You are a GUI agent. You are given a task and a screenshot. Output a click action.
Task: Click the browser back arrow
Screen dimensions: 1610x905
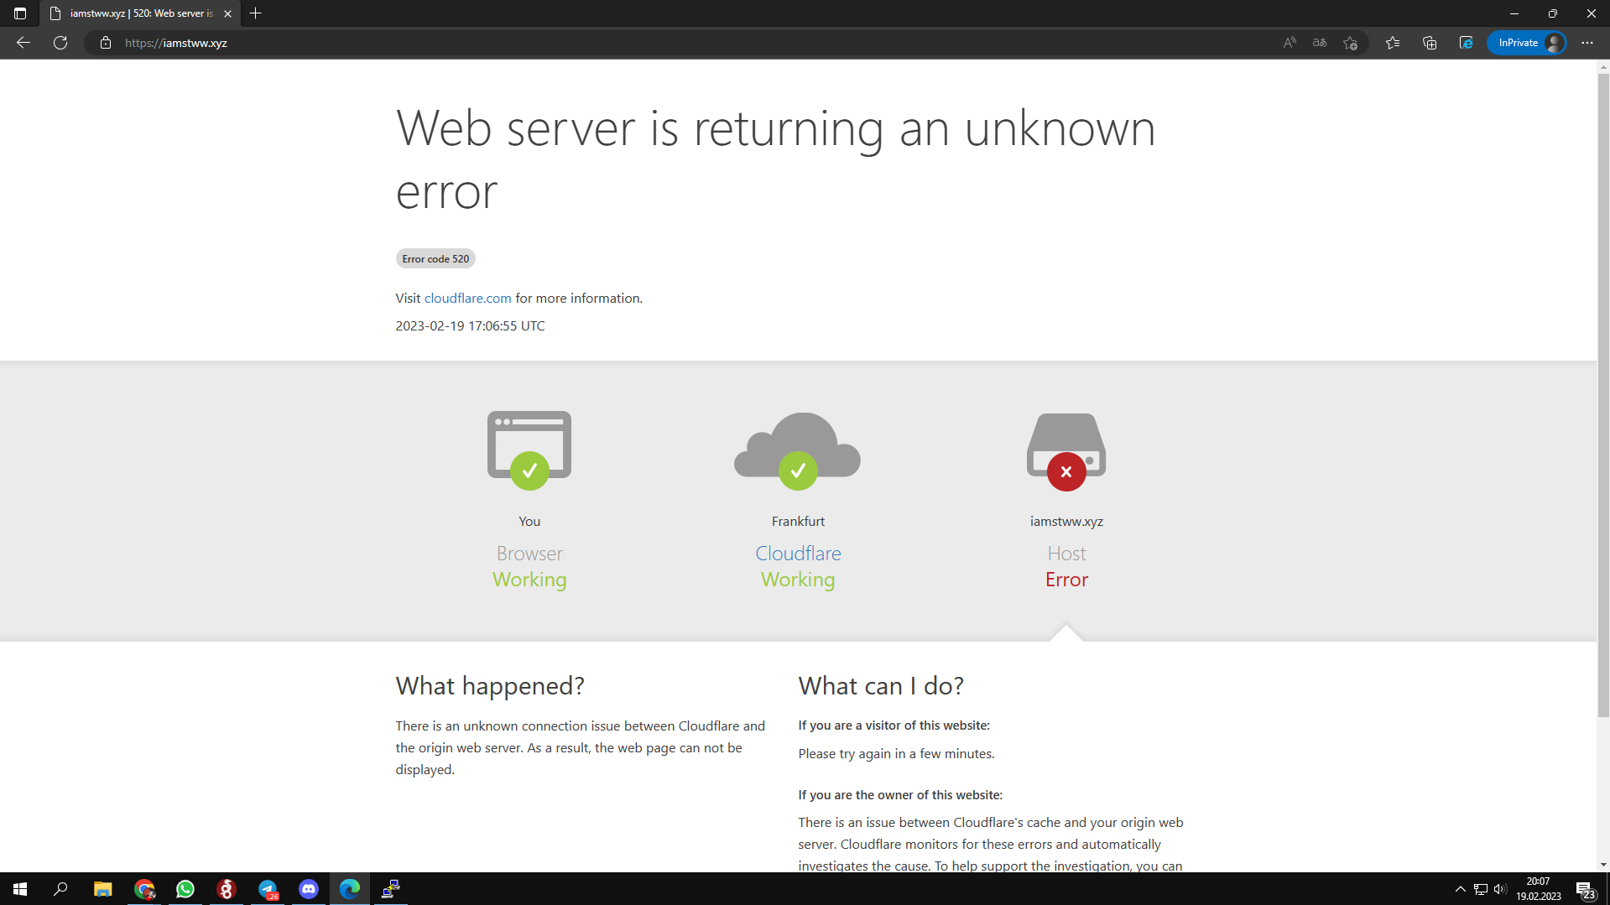pyautogui.click(x=23, y=43)
